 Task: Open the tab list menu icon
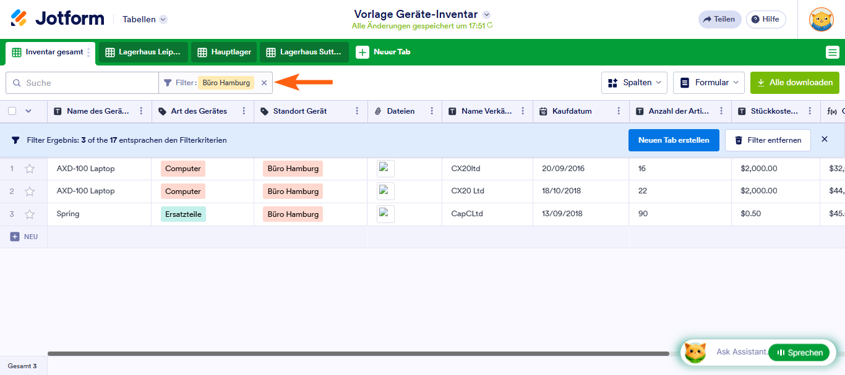click(x=832, y=53)
